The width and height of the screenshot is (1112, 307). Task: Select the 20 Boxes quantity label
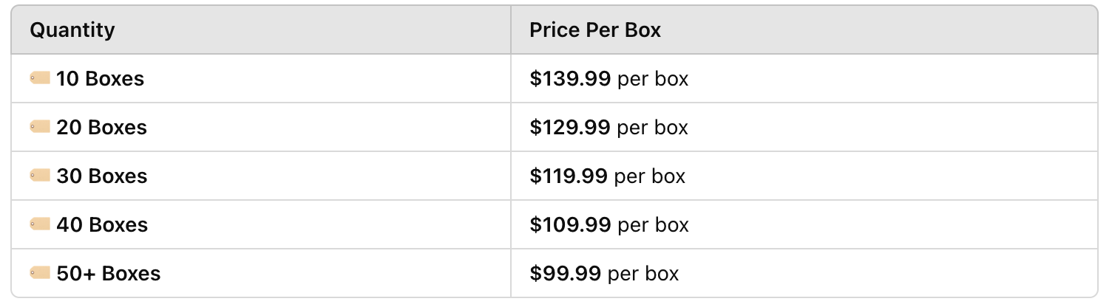(x=101, y=128)
